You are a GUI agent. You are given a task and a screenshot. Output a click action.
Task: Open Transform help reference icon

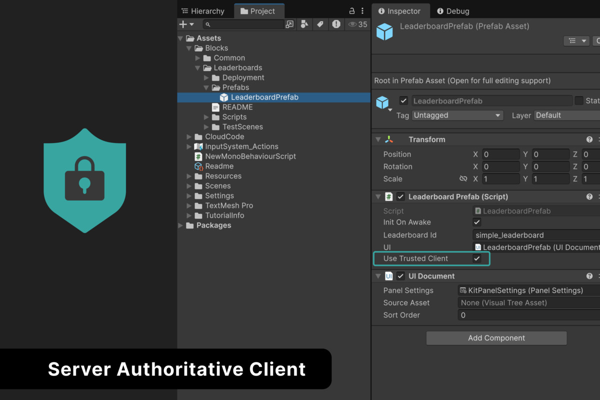(x=589, y=139)
